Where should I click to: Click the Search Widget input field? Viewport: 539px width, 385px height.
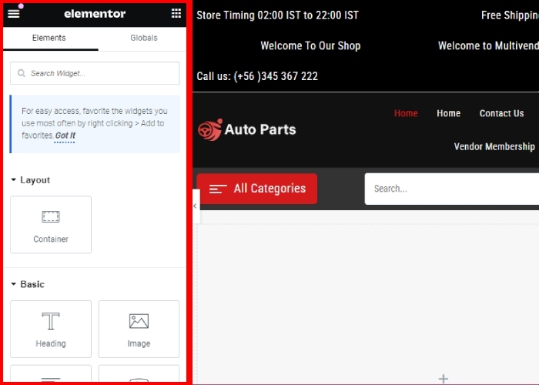95,73
